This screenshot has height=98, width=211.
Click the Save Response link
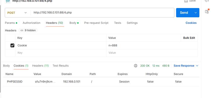(184, 66)
